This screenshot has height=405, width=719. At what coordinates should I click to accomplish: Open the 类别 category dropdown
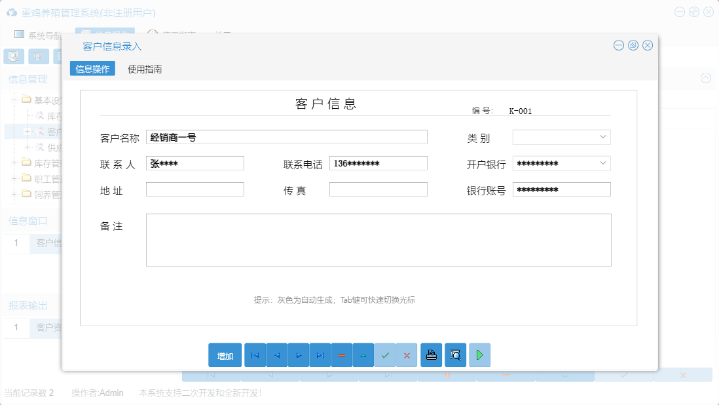604,137
